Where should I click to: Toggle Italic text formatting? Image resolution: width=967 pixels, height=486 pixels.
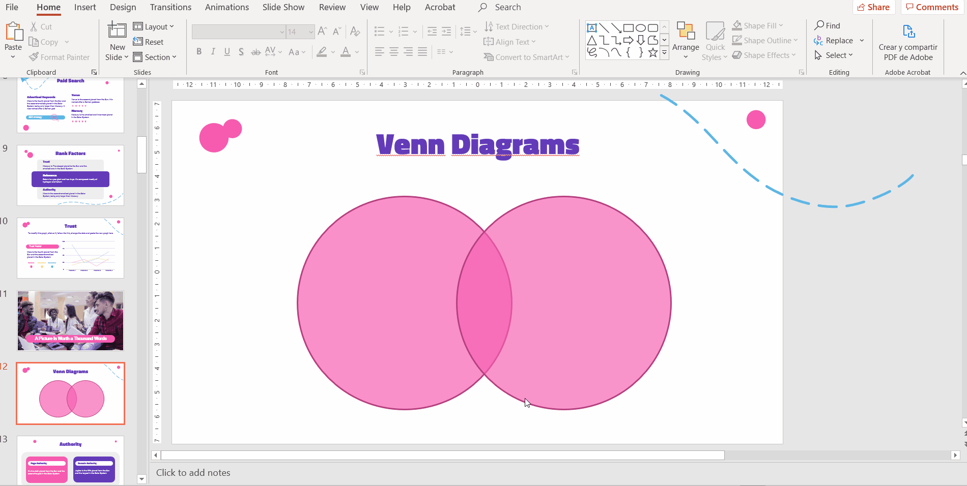(213, 52)
